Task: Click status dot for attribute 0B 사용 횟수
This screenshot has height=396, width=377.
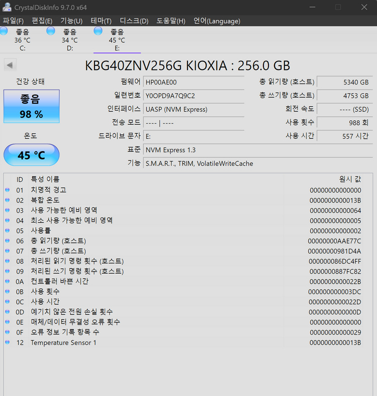Action: (x=8, y=291)
